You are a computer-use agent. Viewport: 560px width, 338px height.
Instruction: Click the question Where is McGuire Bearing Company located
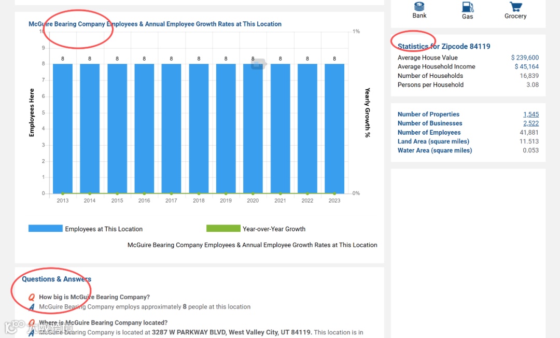[x=103, y=322]
